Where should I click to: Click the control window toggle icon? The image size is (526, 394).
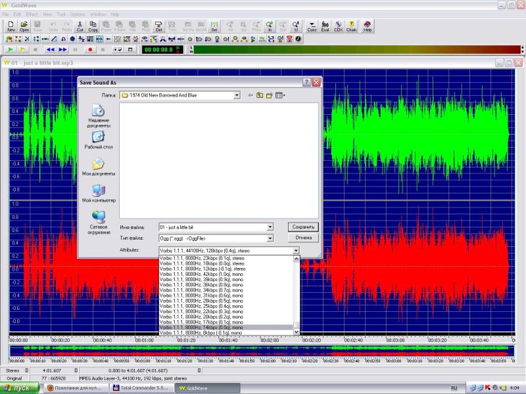click(x=130, y=50)
